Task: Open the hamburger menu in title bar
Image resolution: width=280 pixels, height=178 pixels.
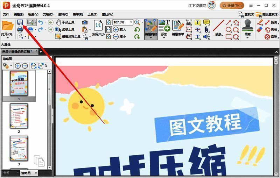Action: (x=251, y=6)
